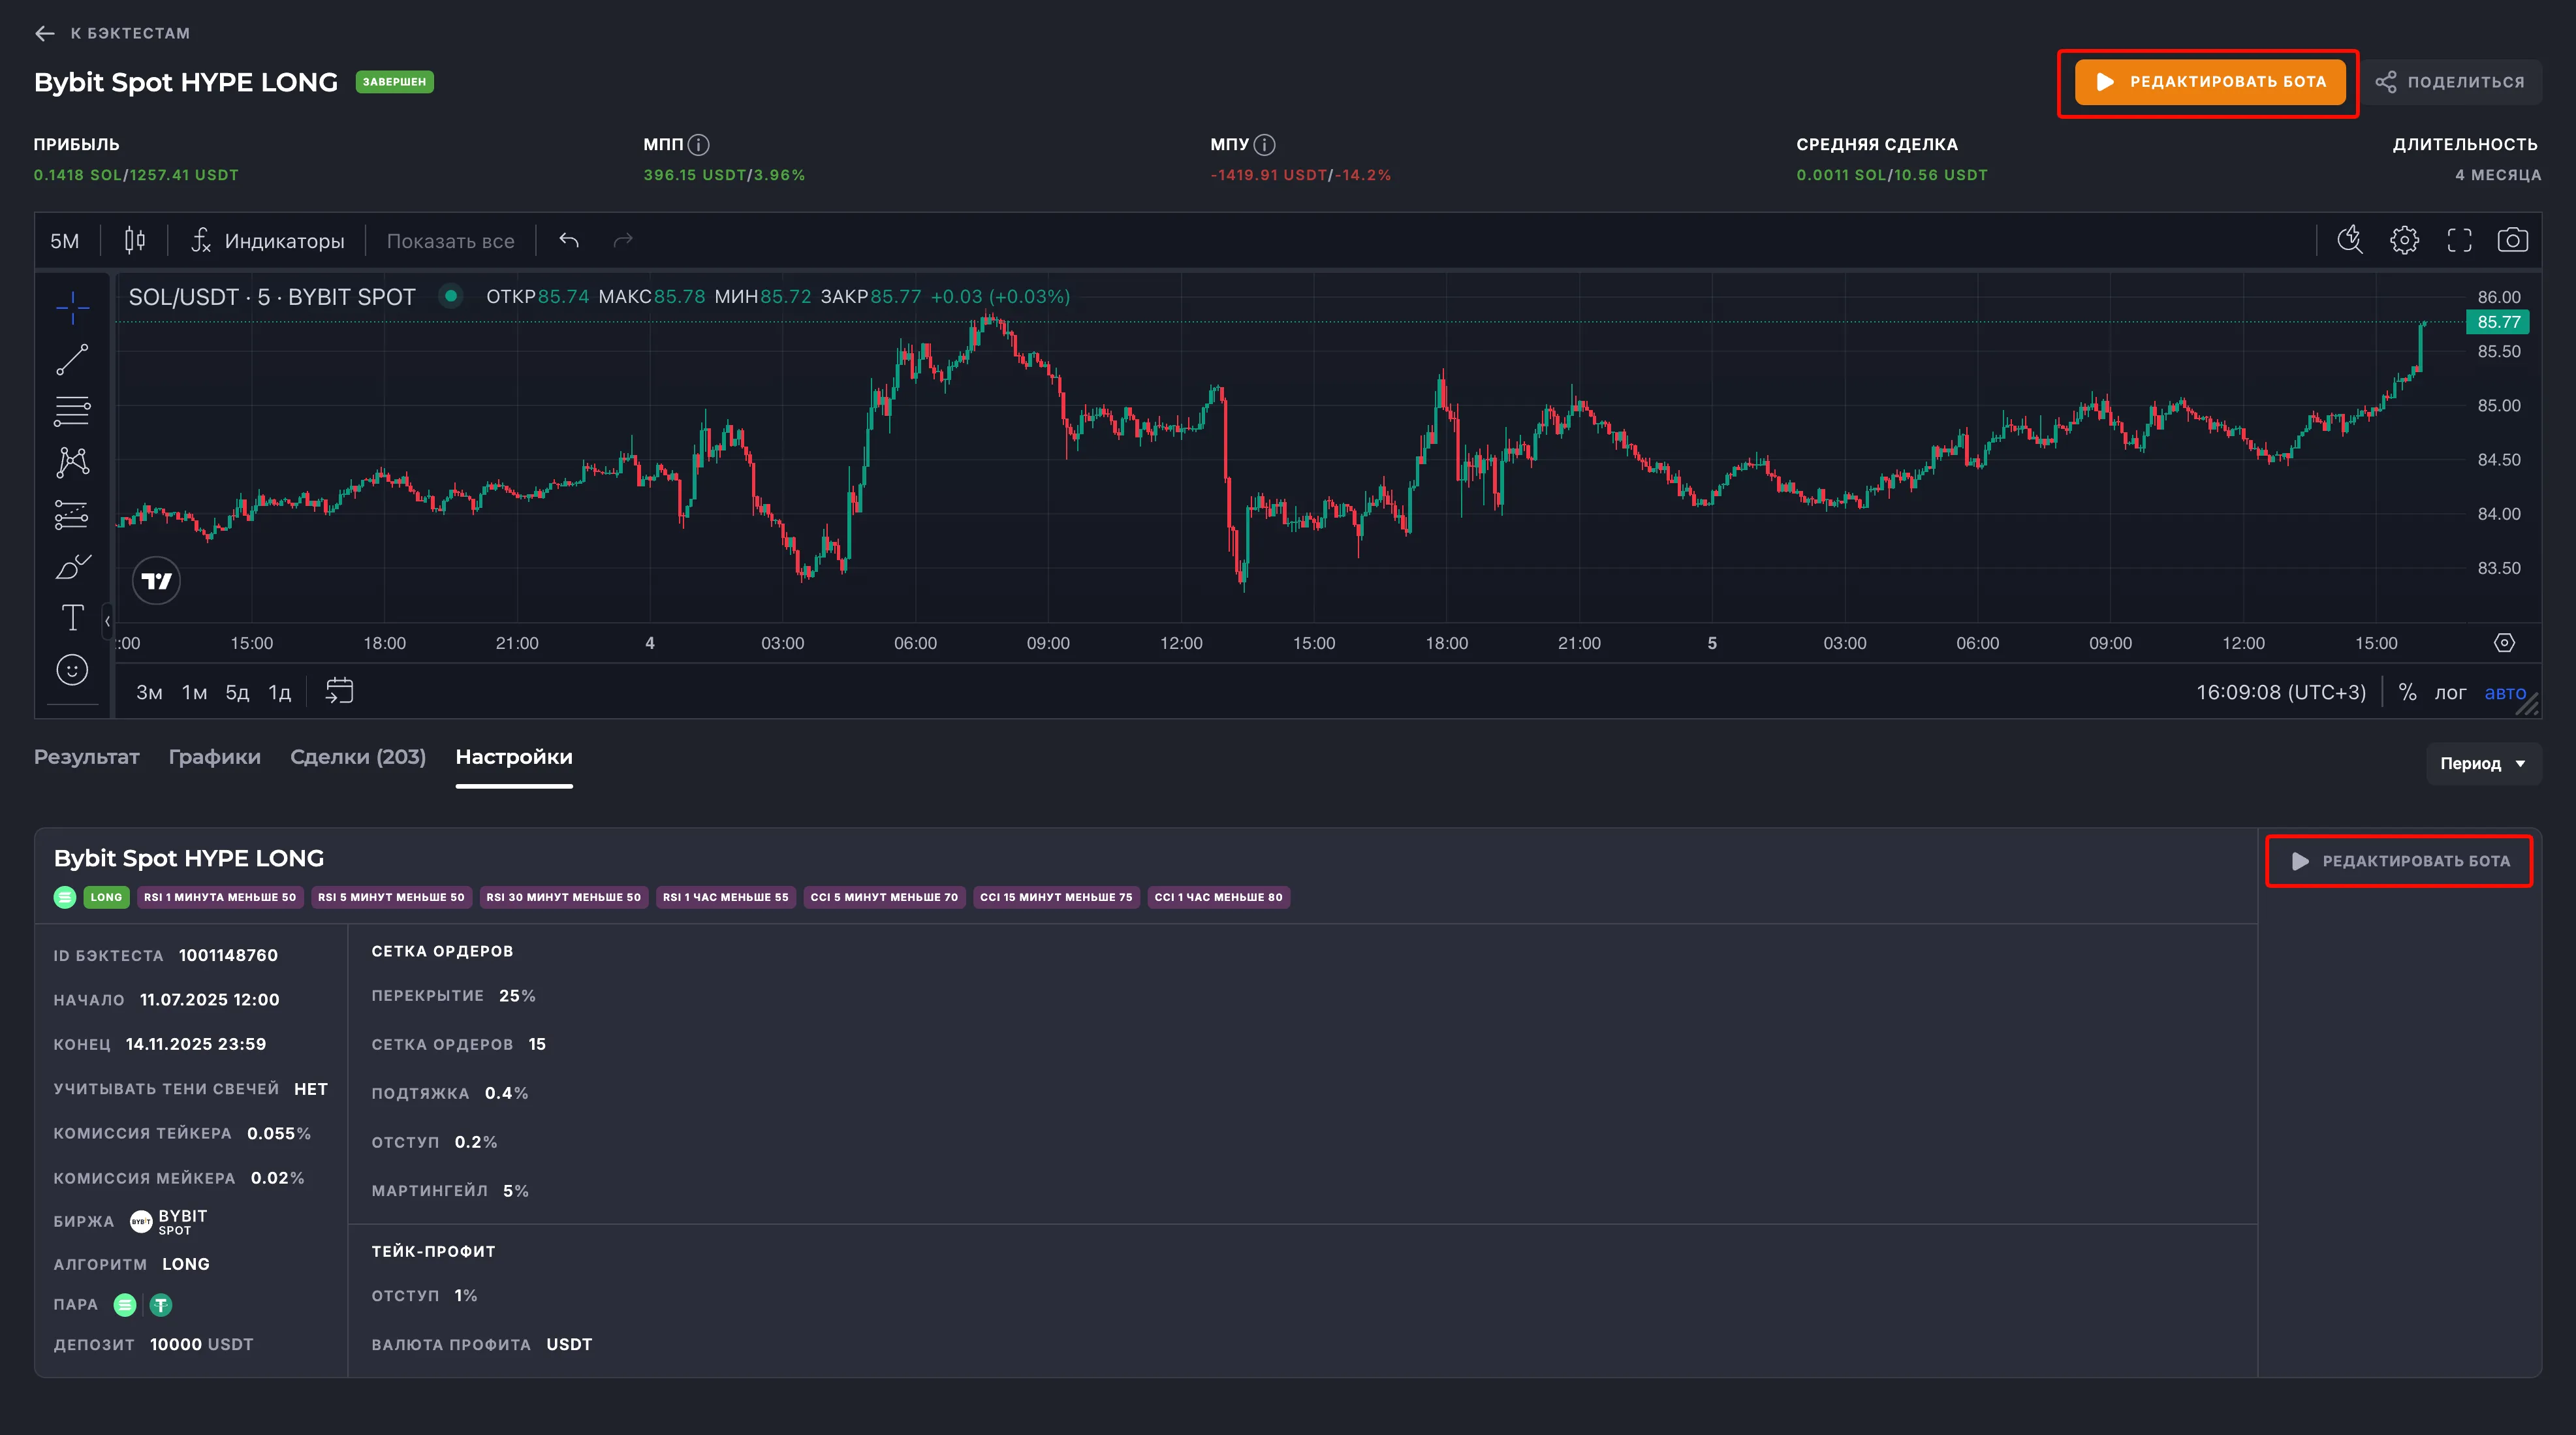Open 'Индикаторы' indicators menu
Image resolution: width=2576 pixels, height=1435 pixels.
click(268, 241)
